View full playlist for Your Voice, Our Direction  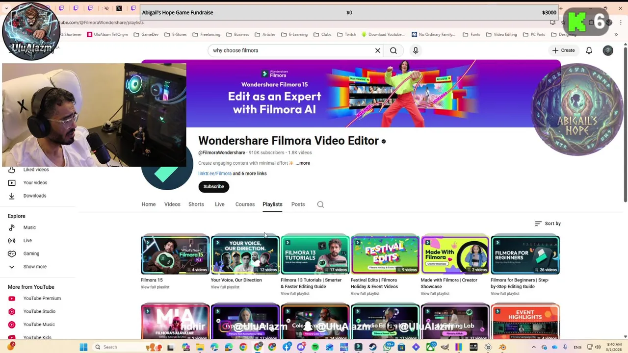[x=225, y=287]
